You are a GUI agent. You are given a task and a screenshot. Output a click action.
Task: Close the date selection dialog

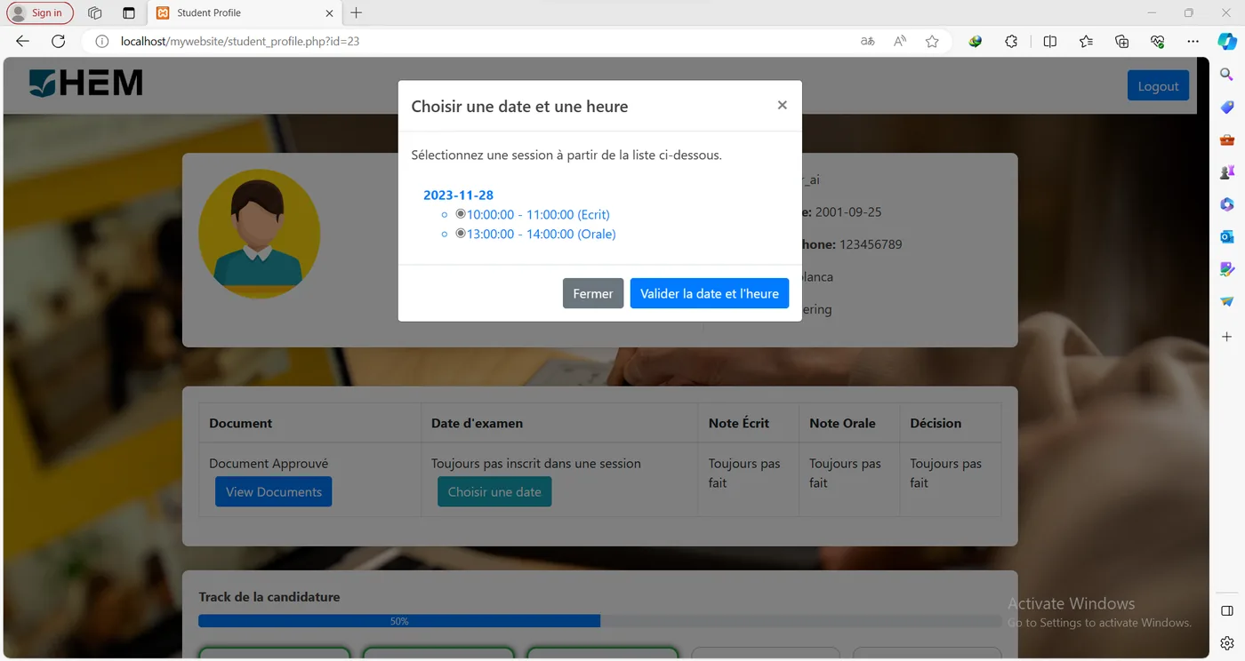pos(783,105)
